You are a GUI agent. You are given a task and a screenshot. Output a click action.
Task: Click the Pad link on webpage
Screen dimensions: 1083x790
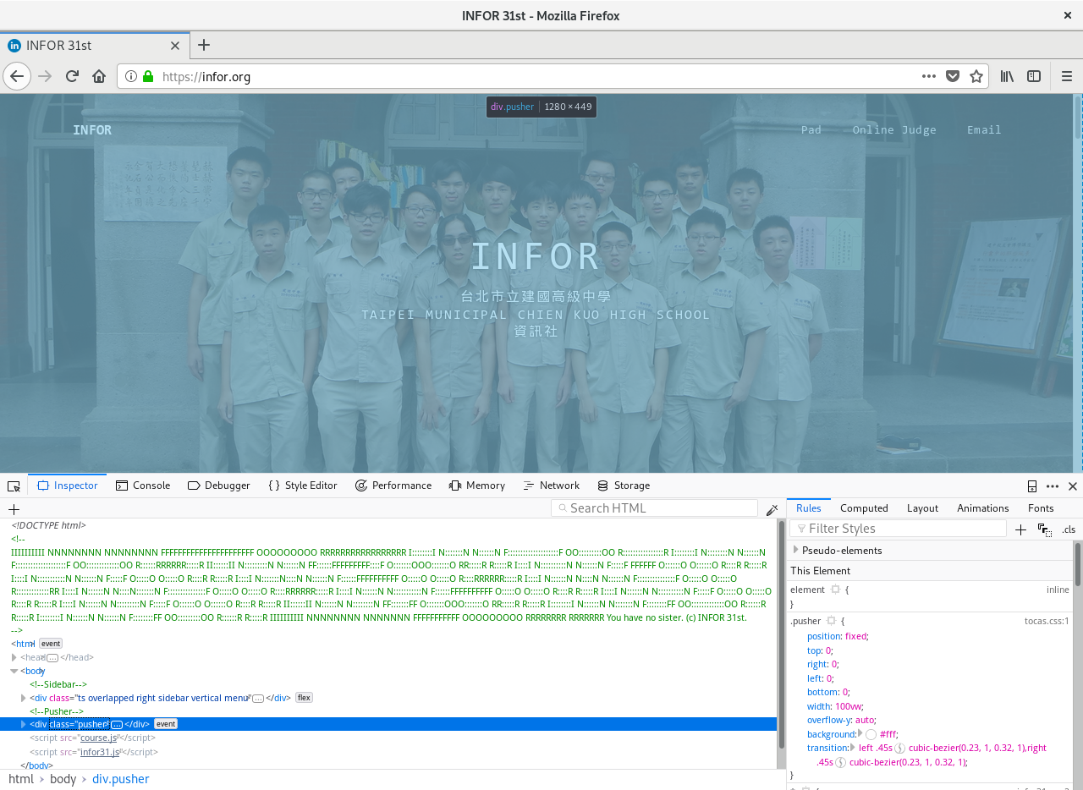811,129
